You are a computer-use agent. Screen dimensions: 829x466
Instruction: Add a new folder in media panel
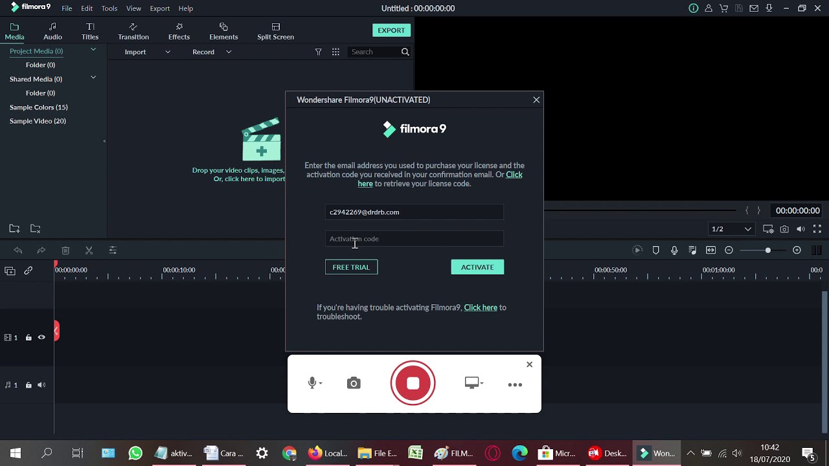point(14,228)
